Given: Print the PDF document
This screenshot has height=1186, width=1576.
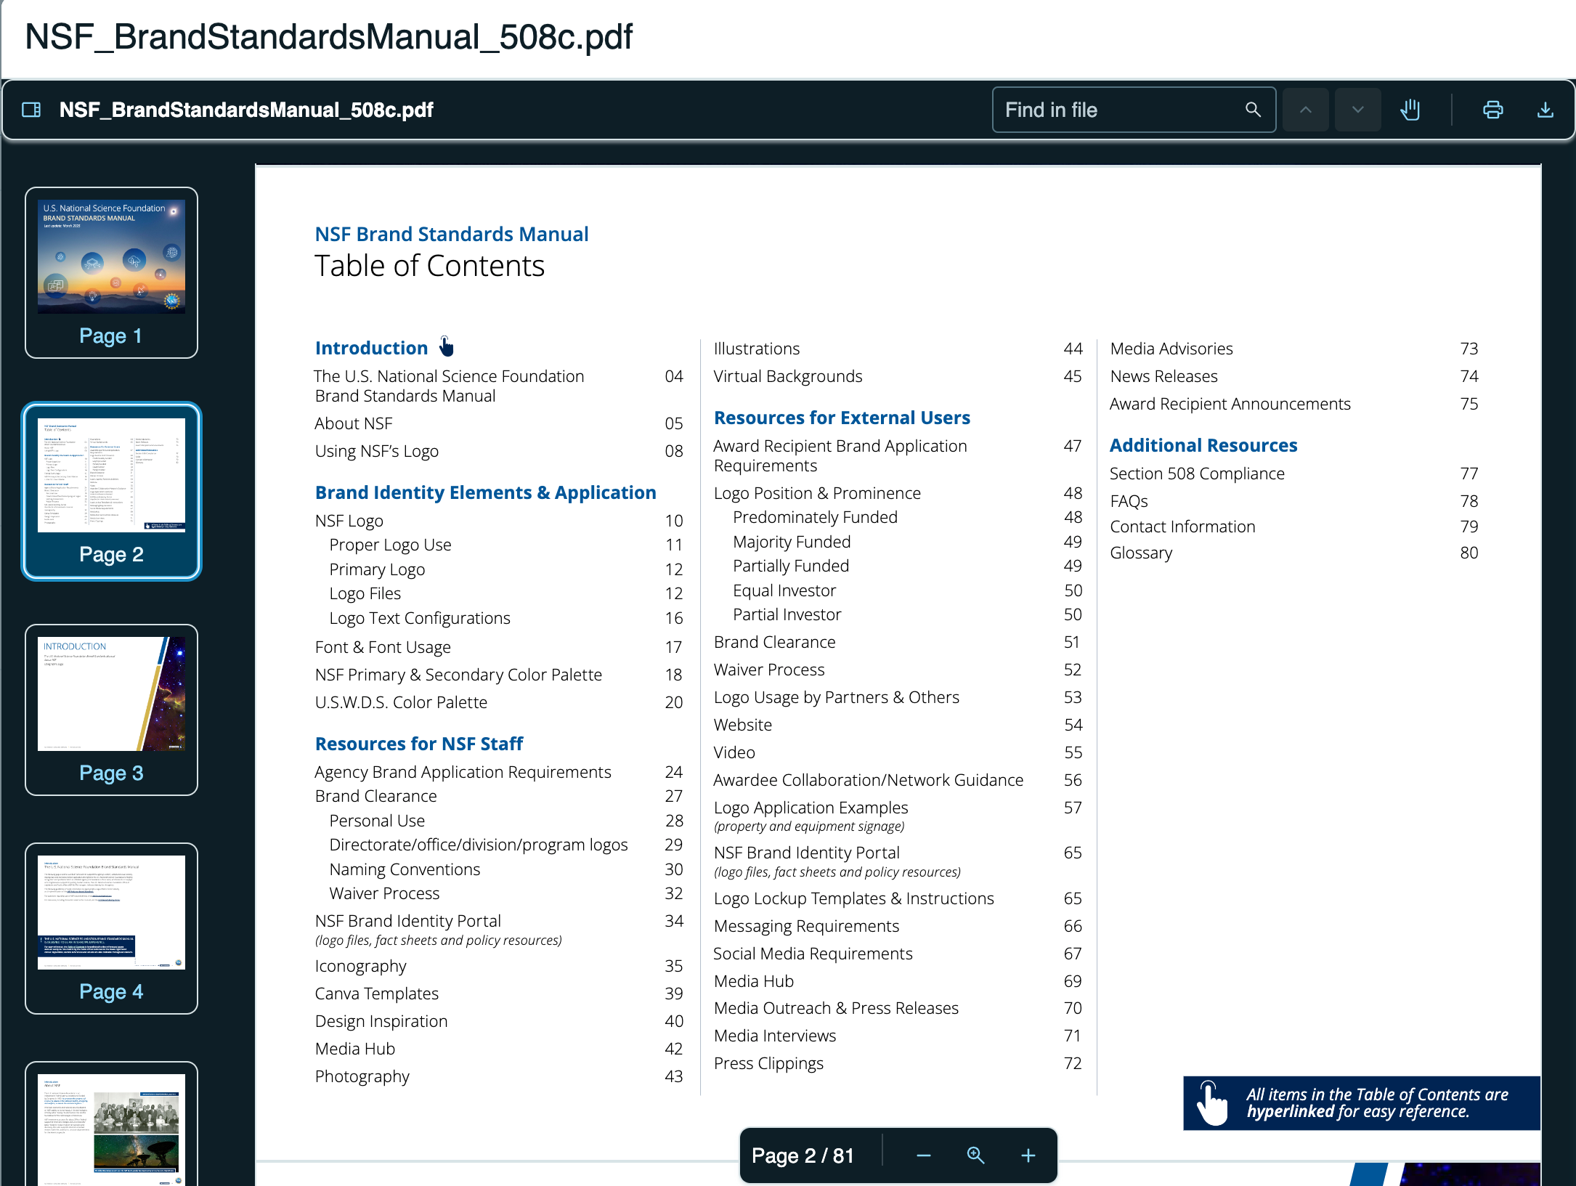Looking at the screenshot, I should 1492,110.
